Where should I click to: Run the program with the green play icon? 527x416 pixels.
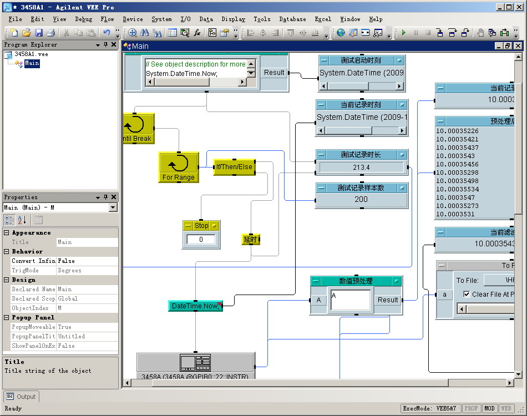404,33
